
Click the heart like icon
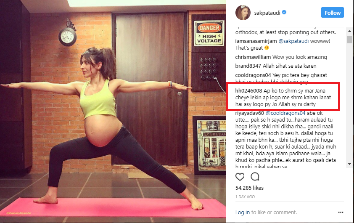click(240, 177)
